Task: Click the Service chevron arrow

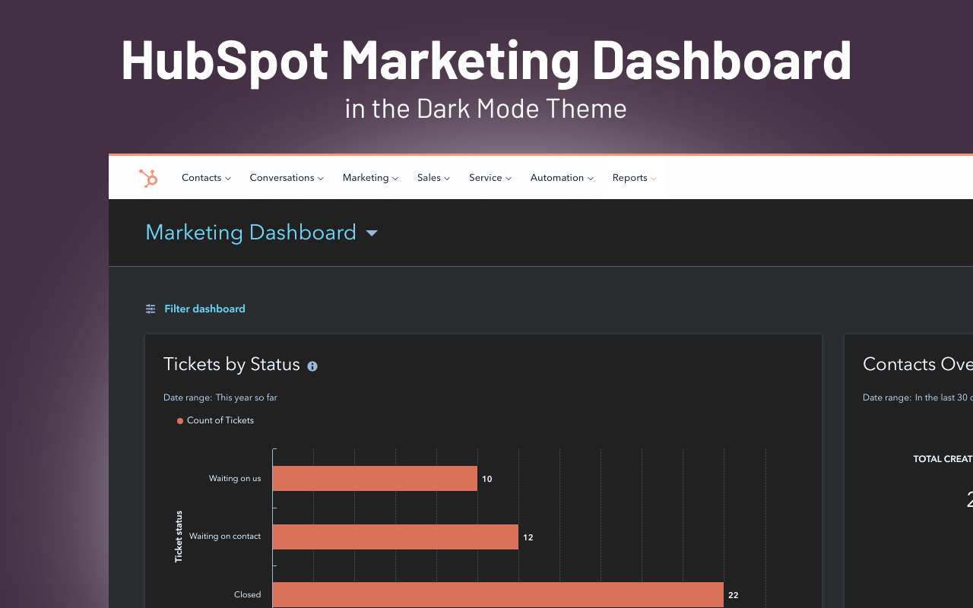Action: click(509, 179)
